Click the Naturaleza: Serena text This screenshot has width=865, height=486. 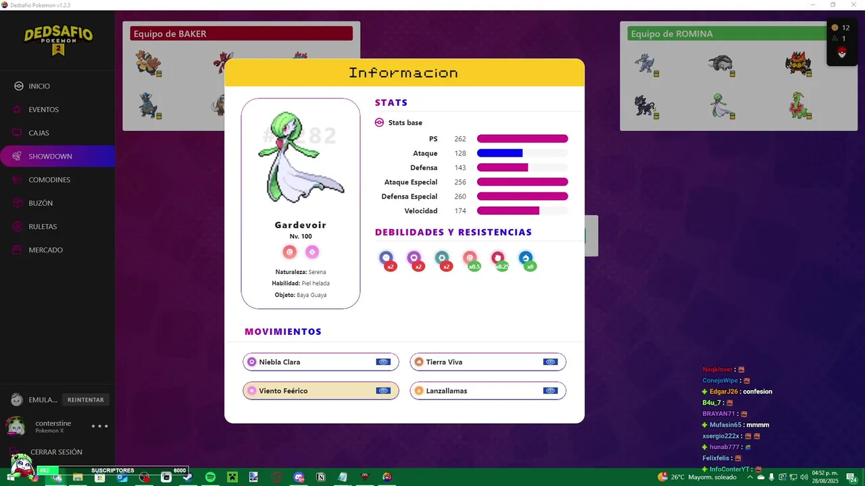(301, 272)
